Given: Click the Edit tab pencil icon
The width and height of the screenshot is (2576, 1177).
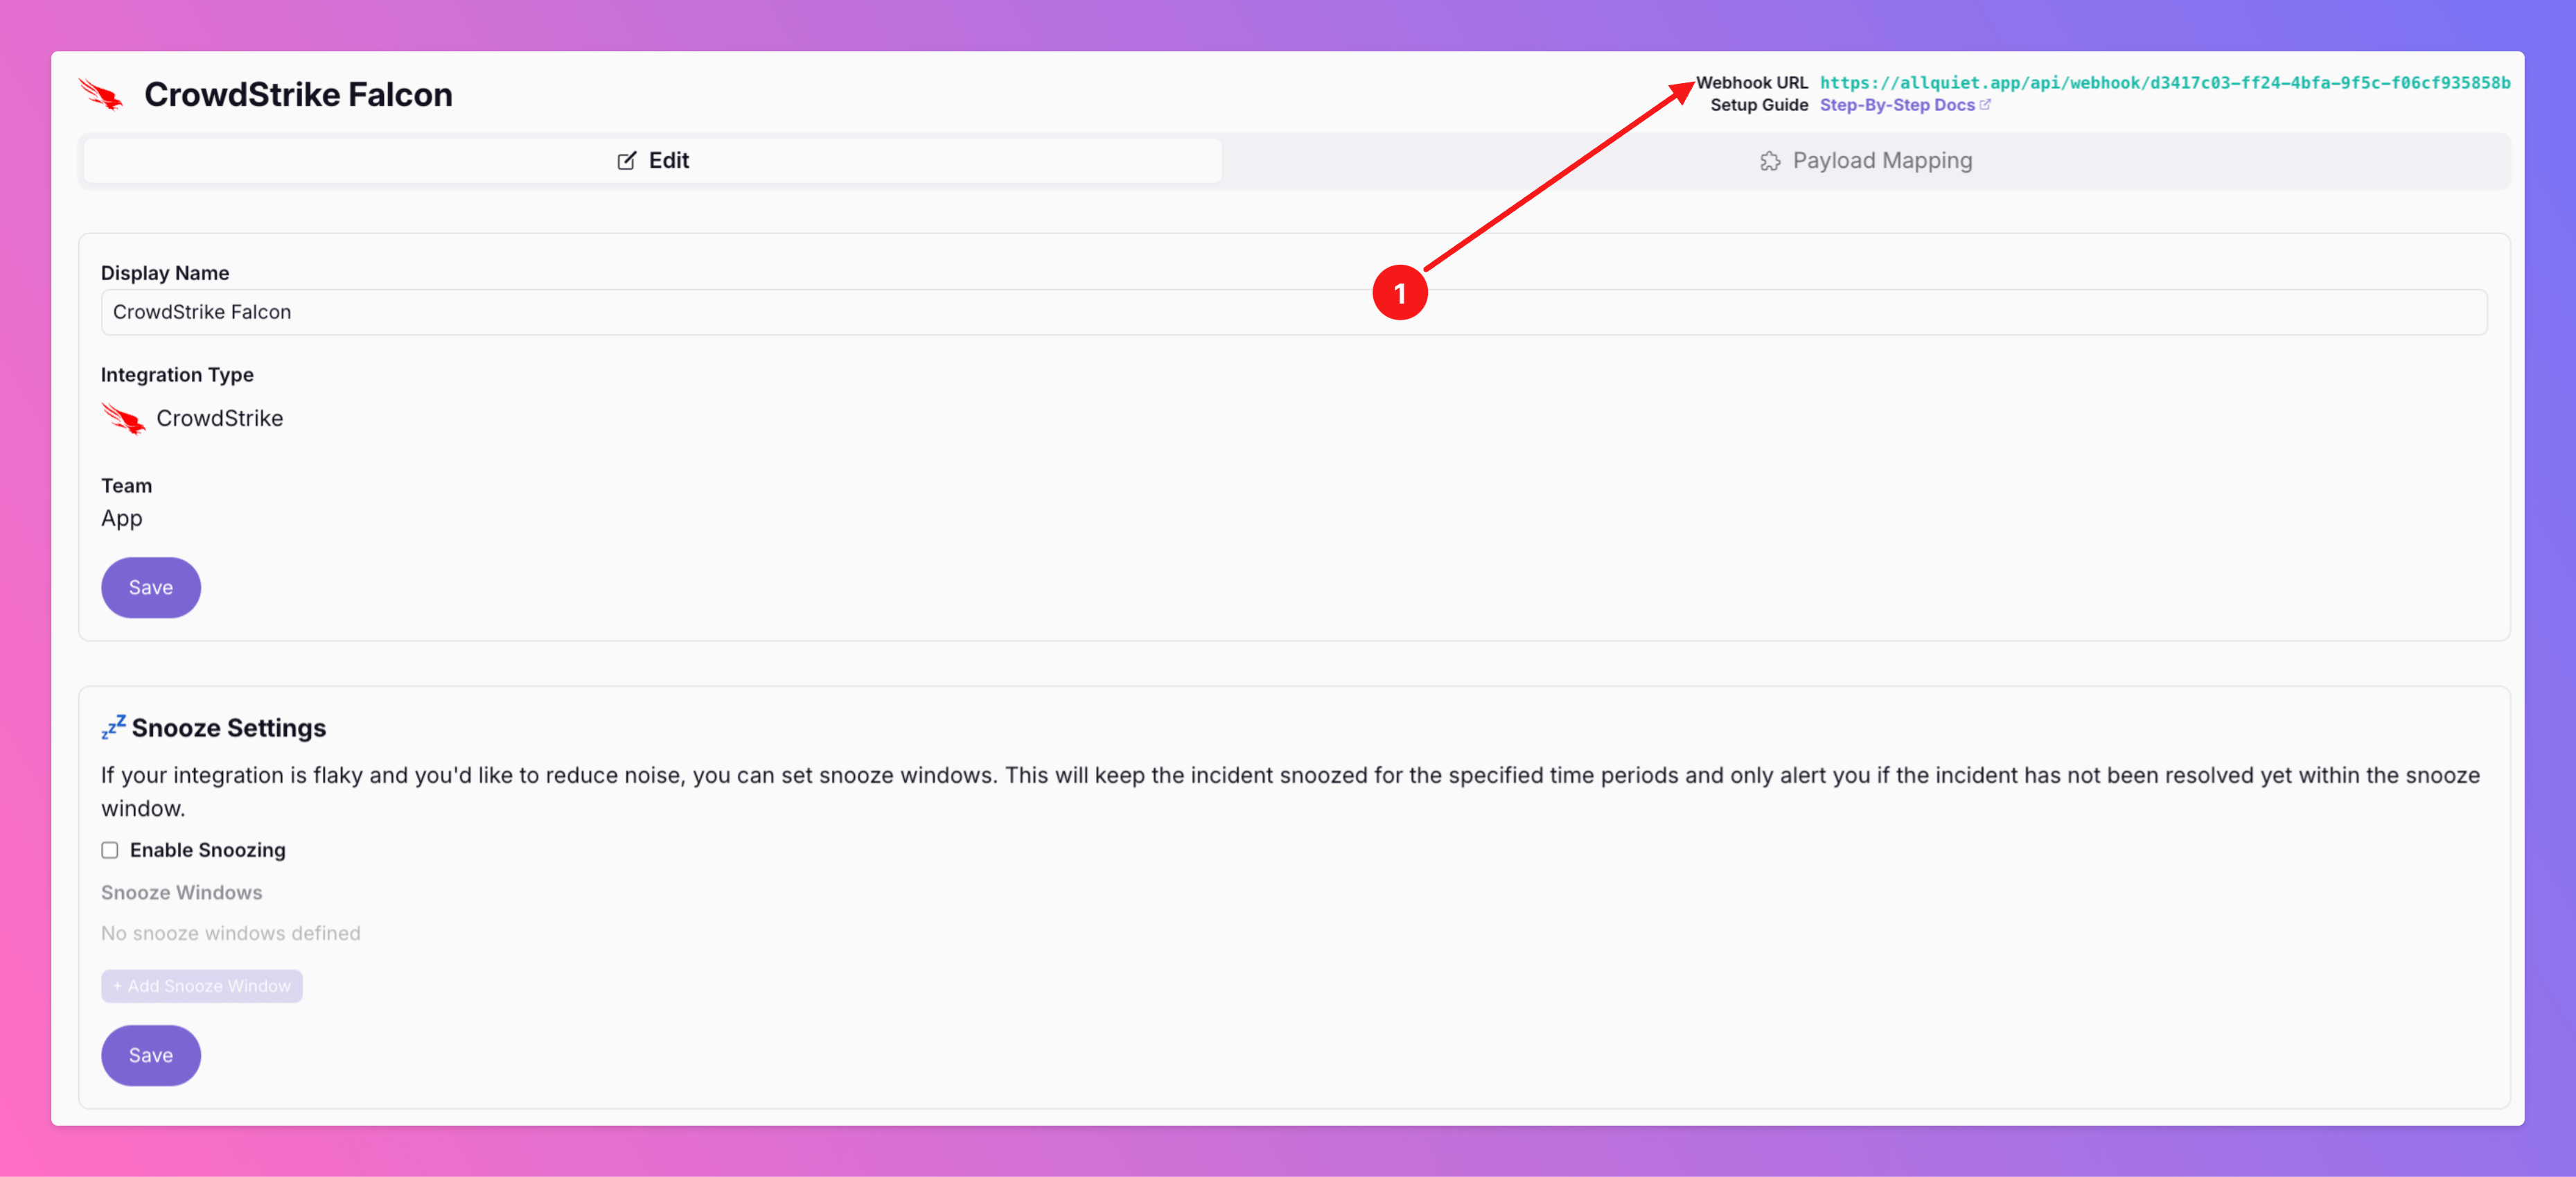Looking at the screenshot, I should click(x=626, y=160).
